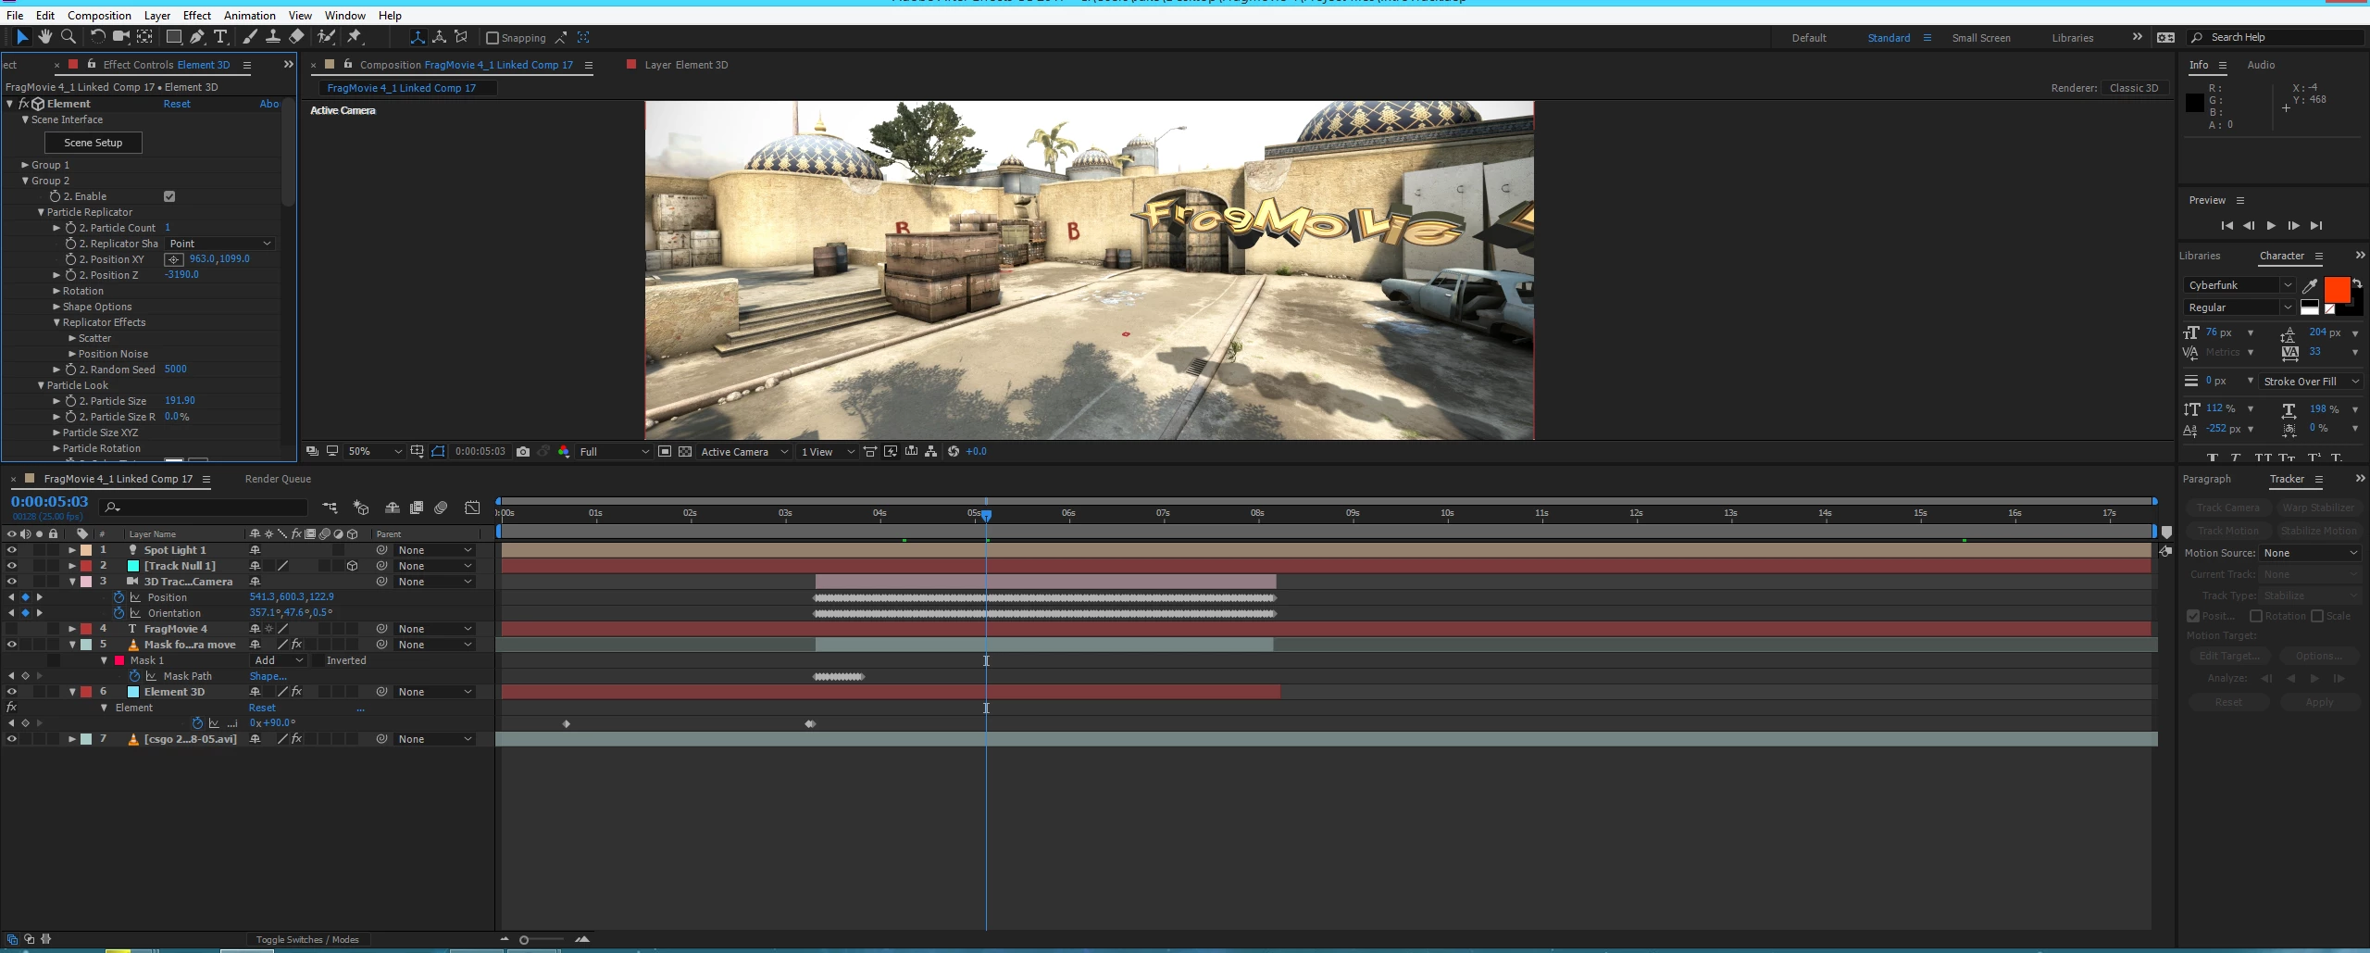Image resolution: width=2370 pixels, height=953 pixels.
Task: Reset exposure icon in viewer
Action: point(954,452)
